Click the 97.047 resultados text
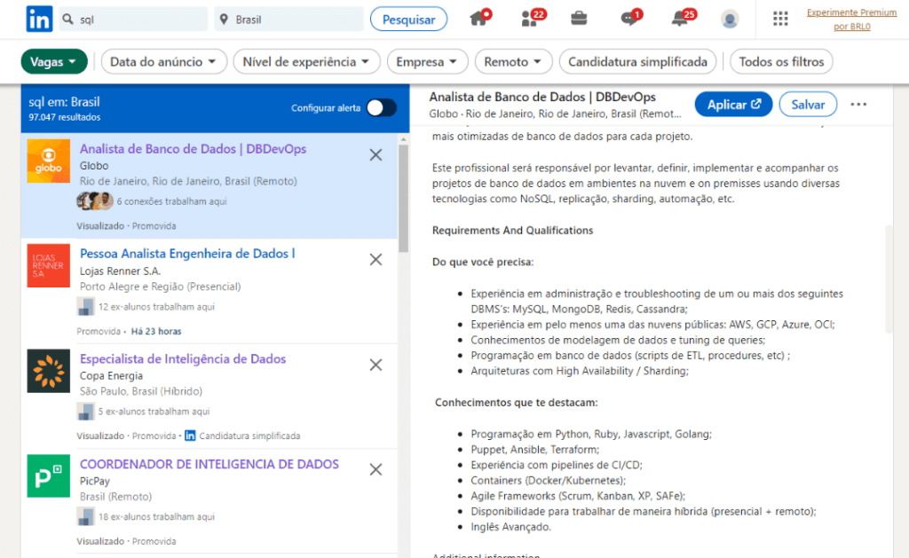 [64, 117]
